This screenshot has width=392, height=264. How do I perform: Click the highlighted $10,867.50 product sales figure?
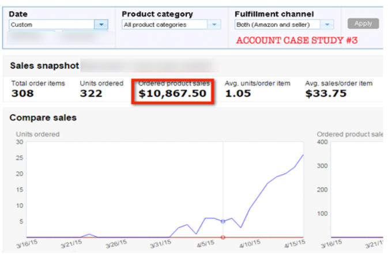coord(172,93)
